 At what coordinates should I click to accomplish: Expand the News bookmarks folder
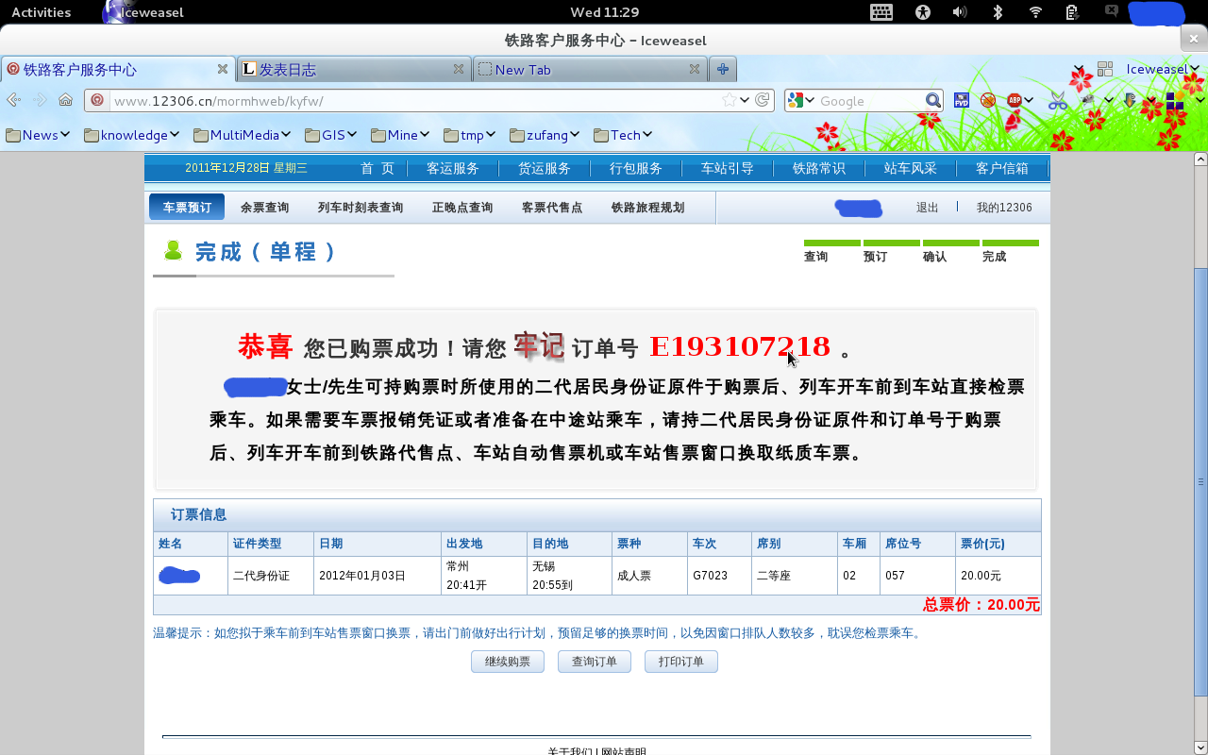tap(38, 135)
